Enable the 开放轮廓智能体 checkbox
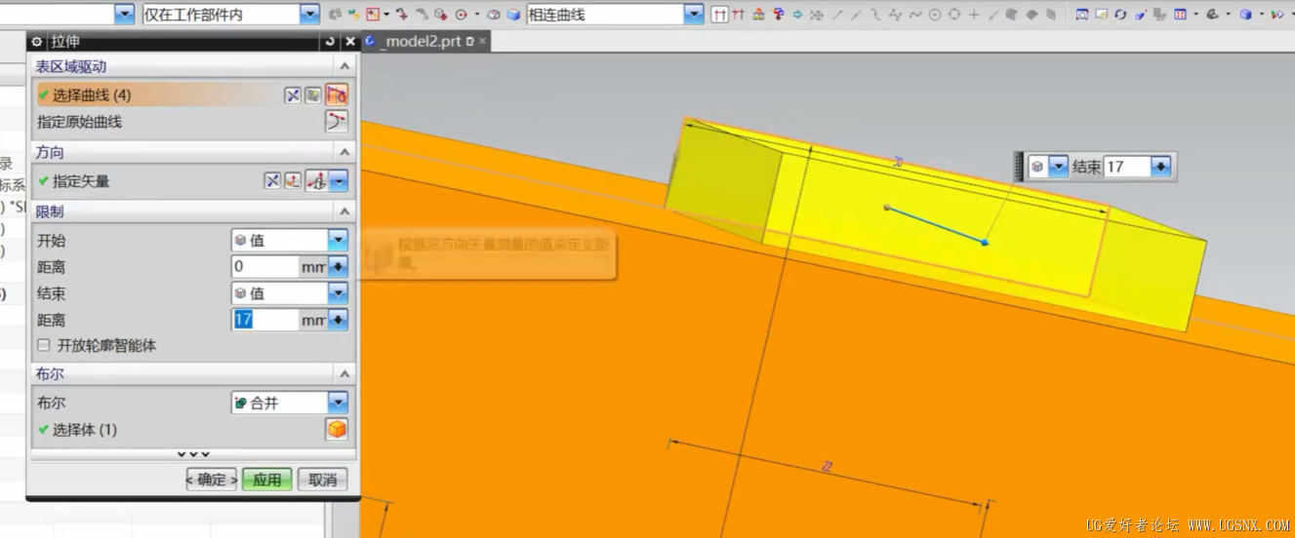1295x538 pixels. click(x=43, y=345)
